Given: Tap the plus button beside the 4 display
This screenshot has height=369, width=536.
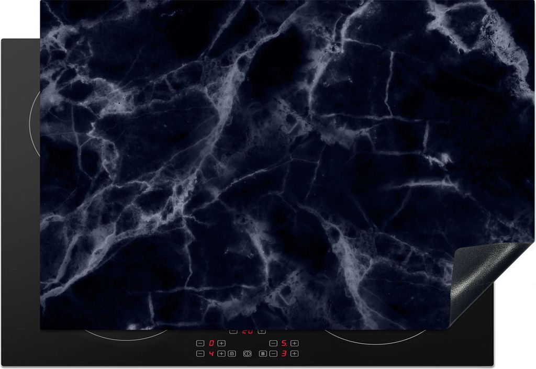Looking at the screenshot, I should click(221, 354).
